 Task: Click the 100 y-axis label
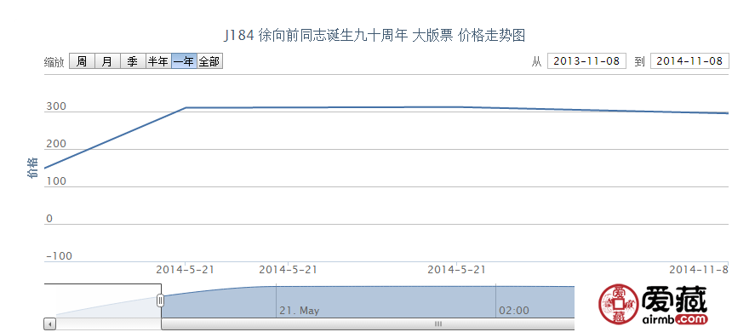coord(56,181)
